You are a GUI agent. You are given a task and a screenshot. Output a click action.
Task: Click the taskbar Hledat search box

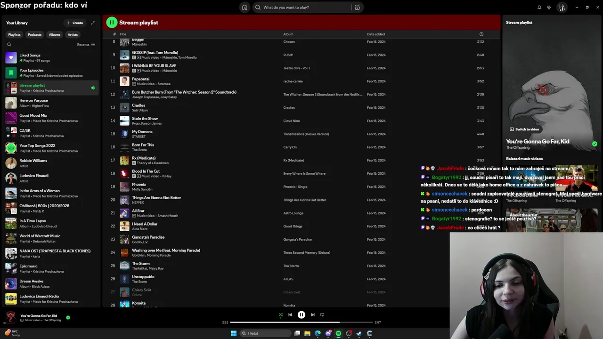pyautogui.click(x=265, y=333)
